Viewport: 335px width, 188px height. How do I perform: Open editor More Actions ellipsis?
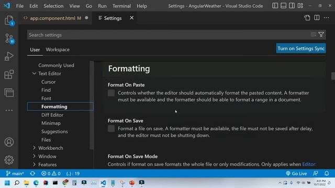[x=327, y=18]
